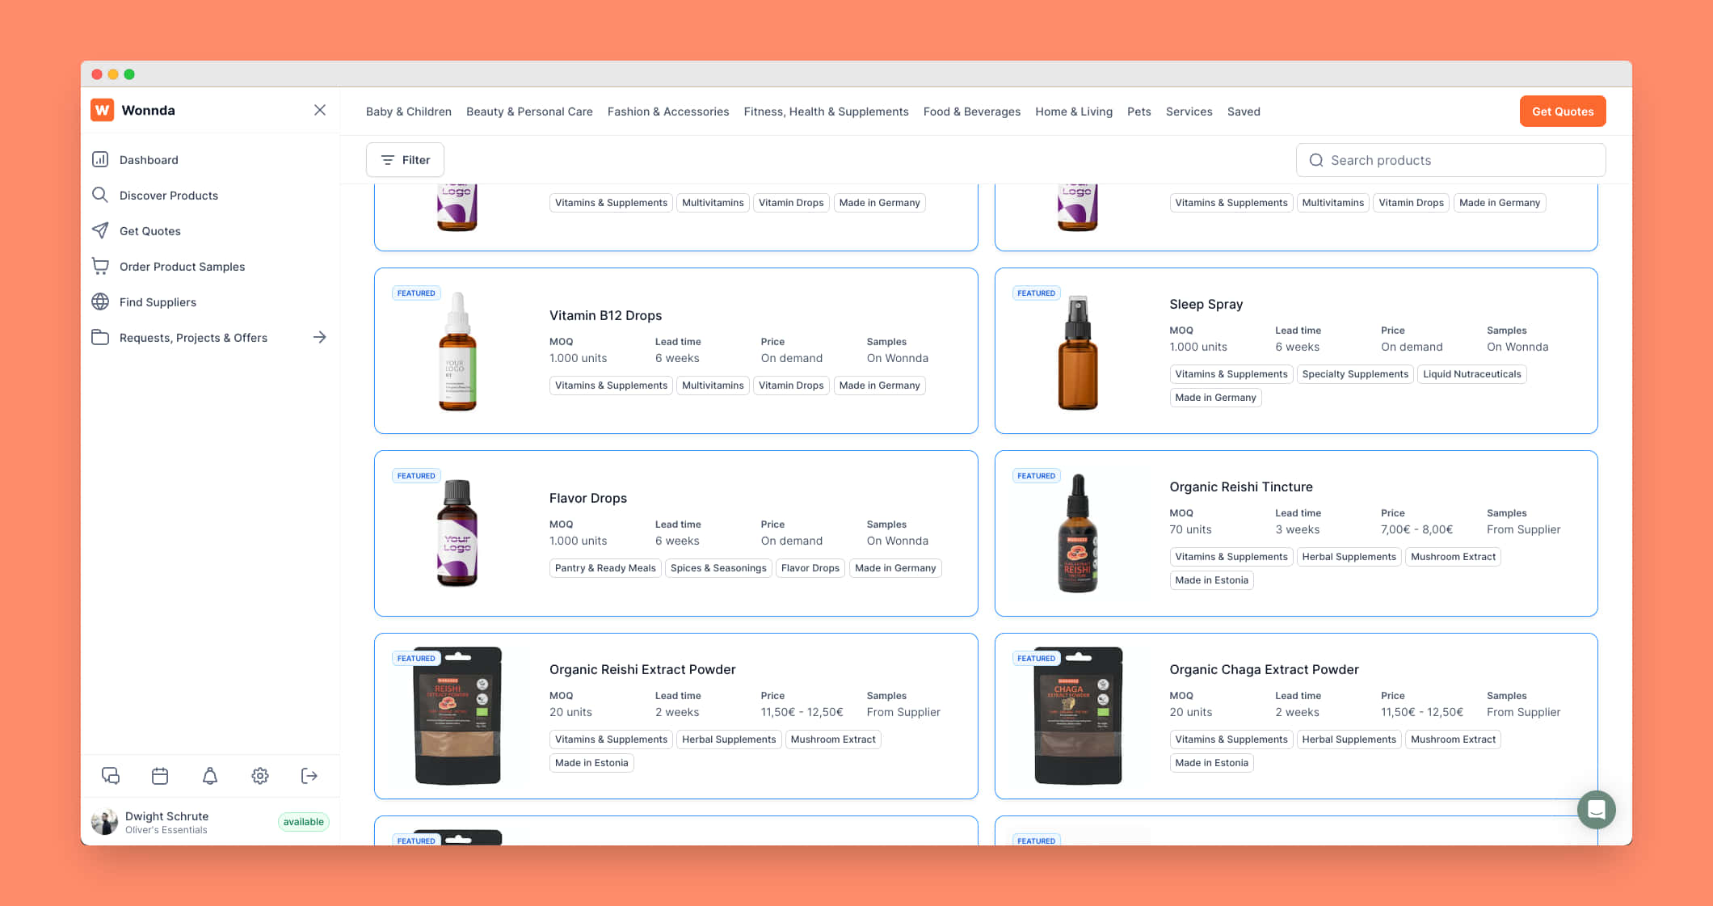Open the Saved tab

click(1244, 112)
